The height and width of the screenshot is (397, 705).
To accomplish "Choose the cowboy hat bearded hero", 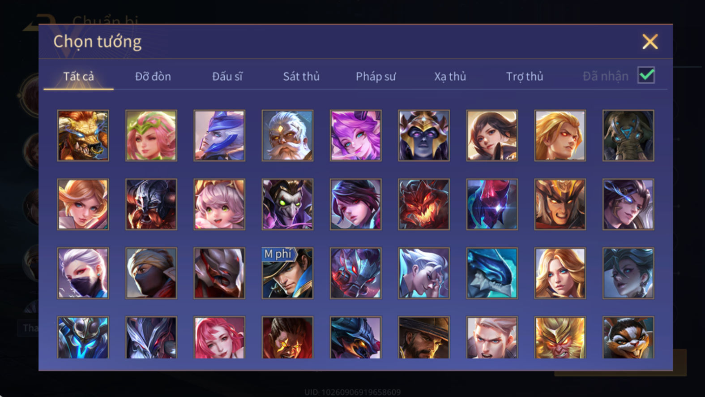I will click(423, 337).
